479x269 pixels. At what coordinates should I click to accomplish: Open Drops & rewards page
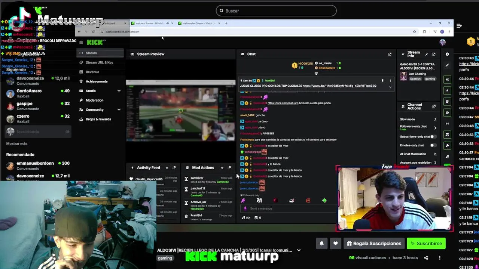(98, 119)
